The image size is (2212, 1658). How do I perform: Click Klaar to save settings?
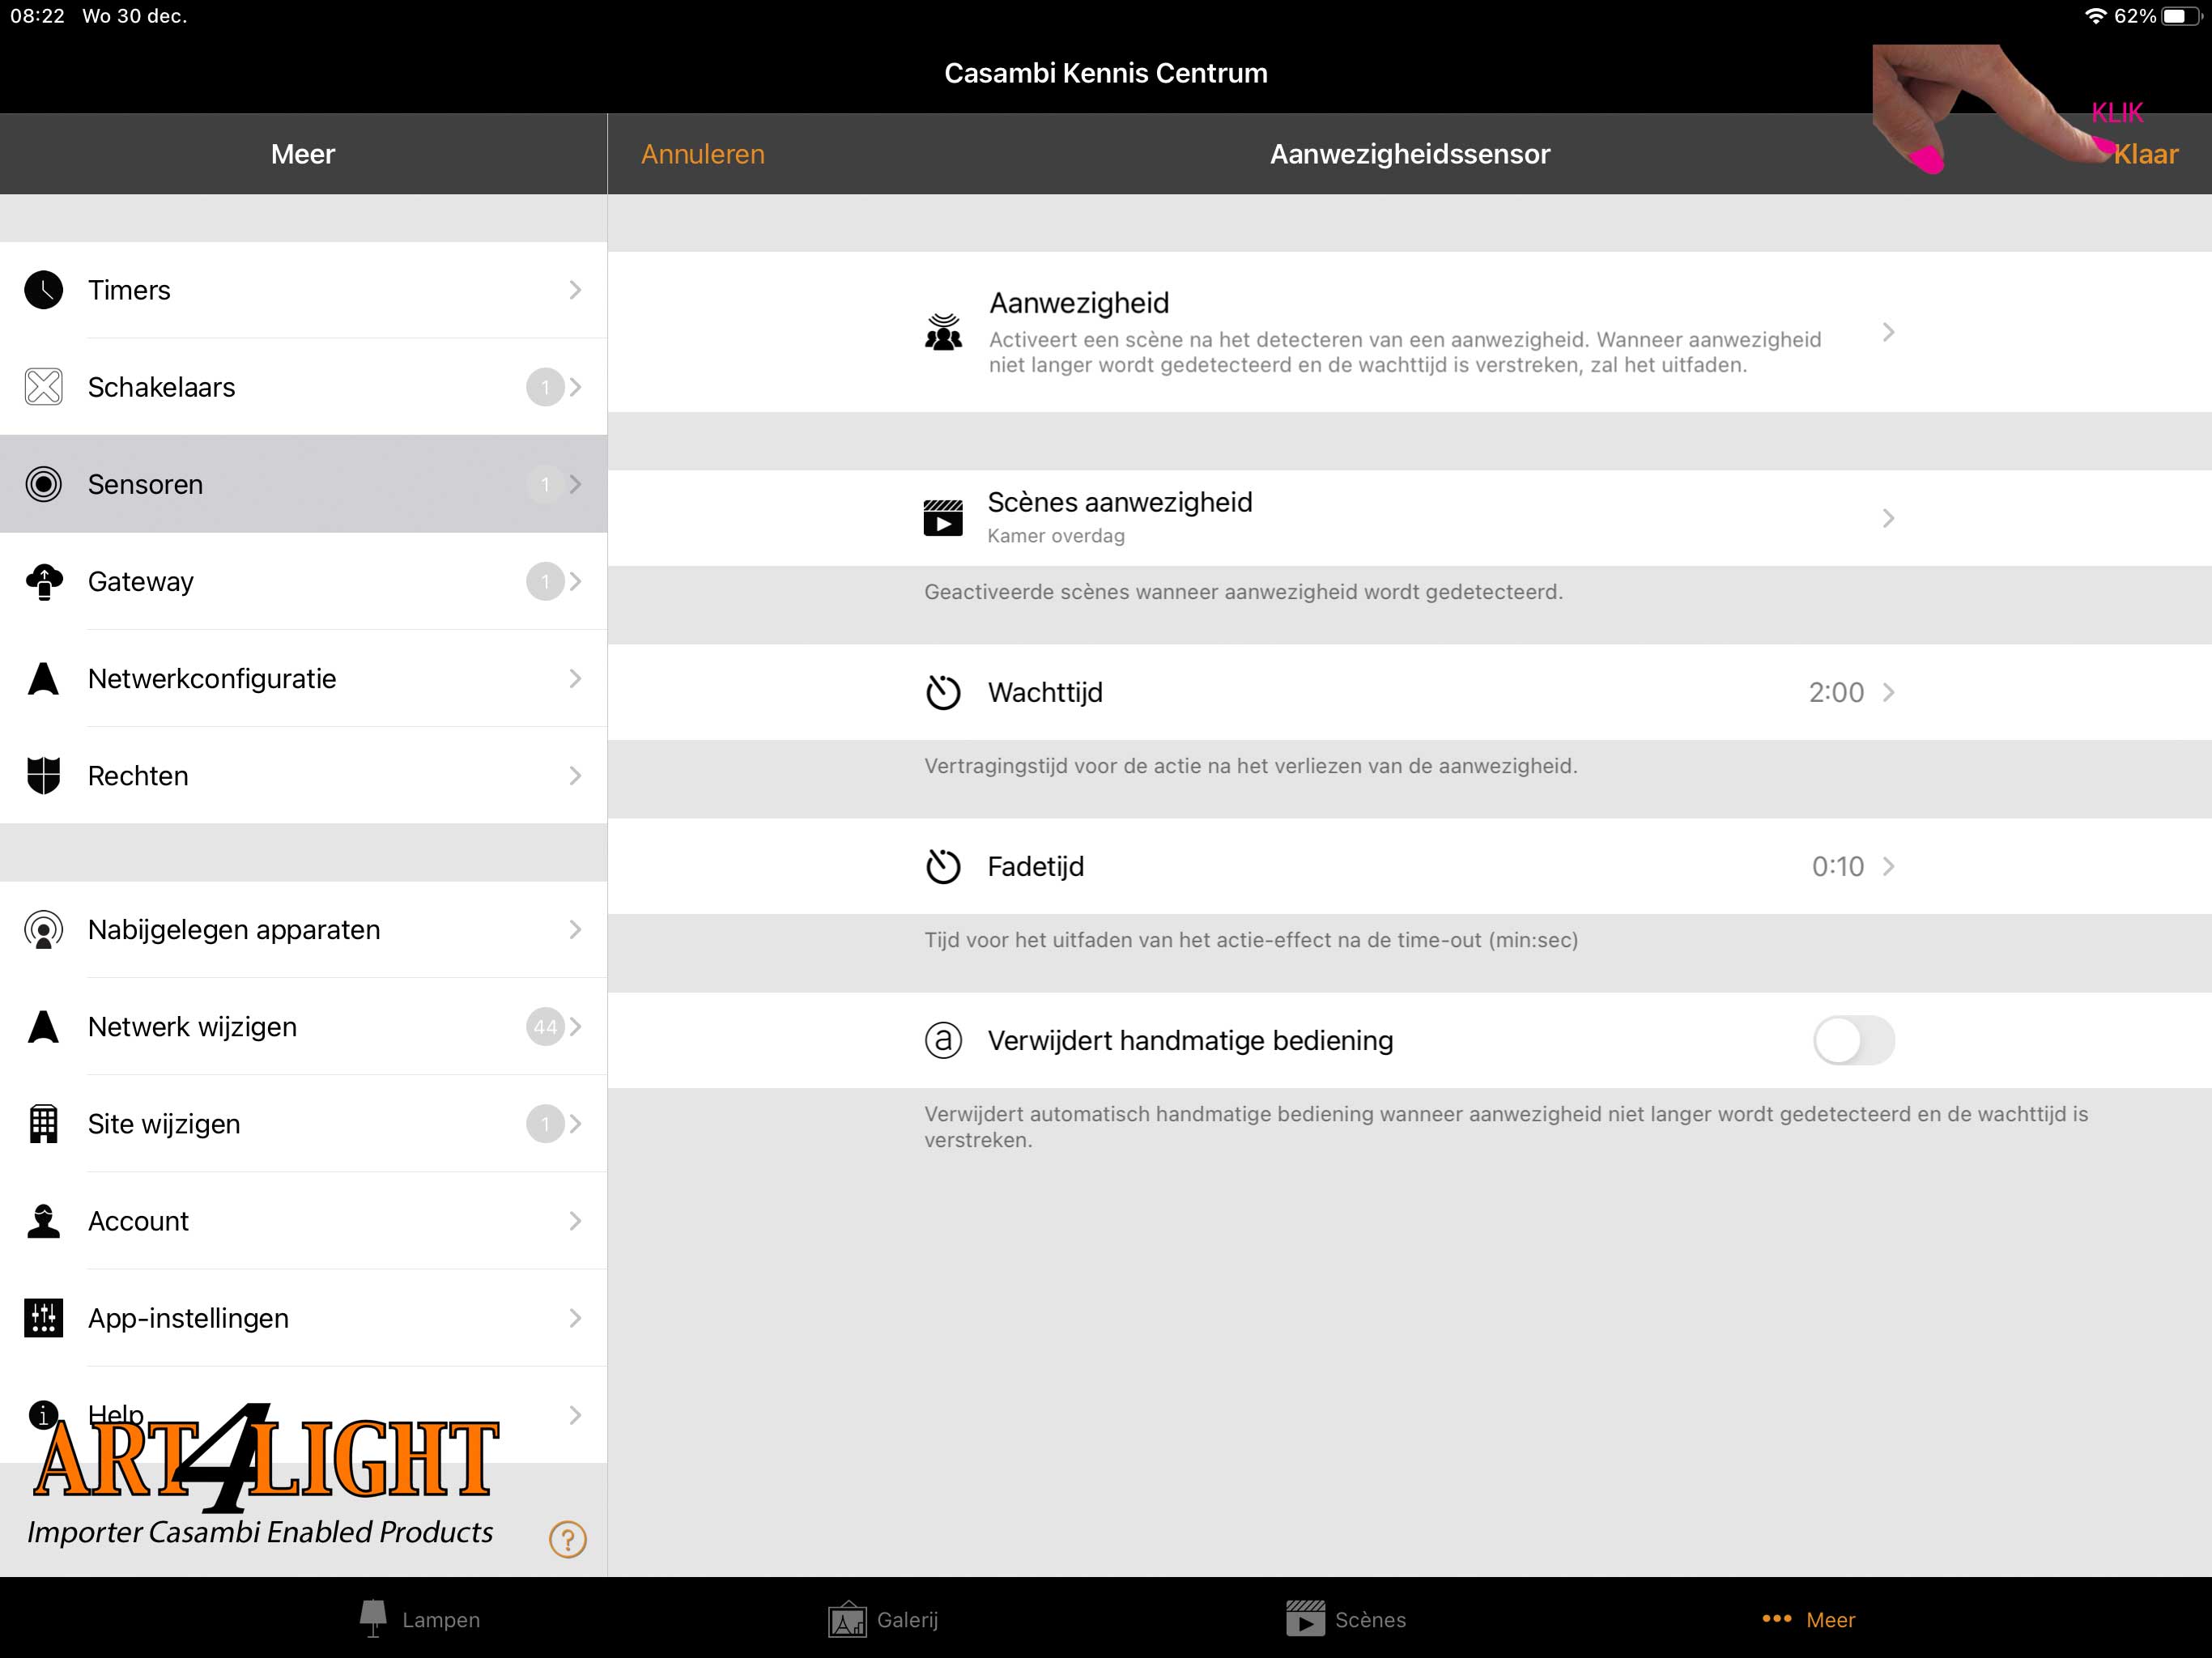pos(2146,153)
